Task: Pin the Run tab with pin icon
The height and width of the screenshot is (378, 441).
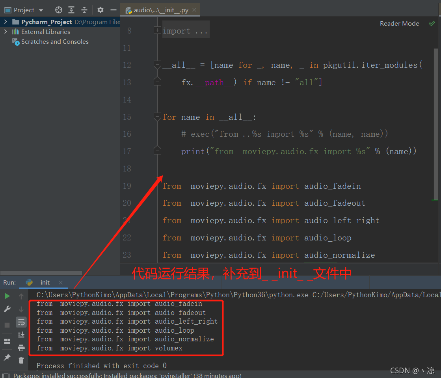Action: (x=7, y=357)
